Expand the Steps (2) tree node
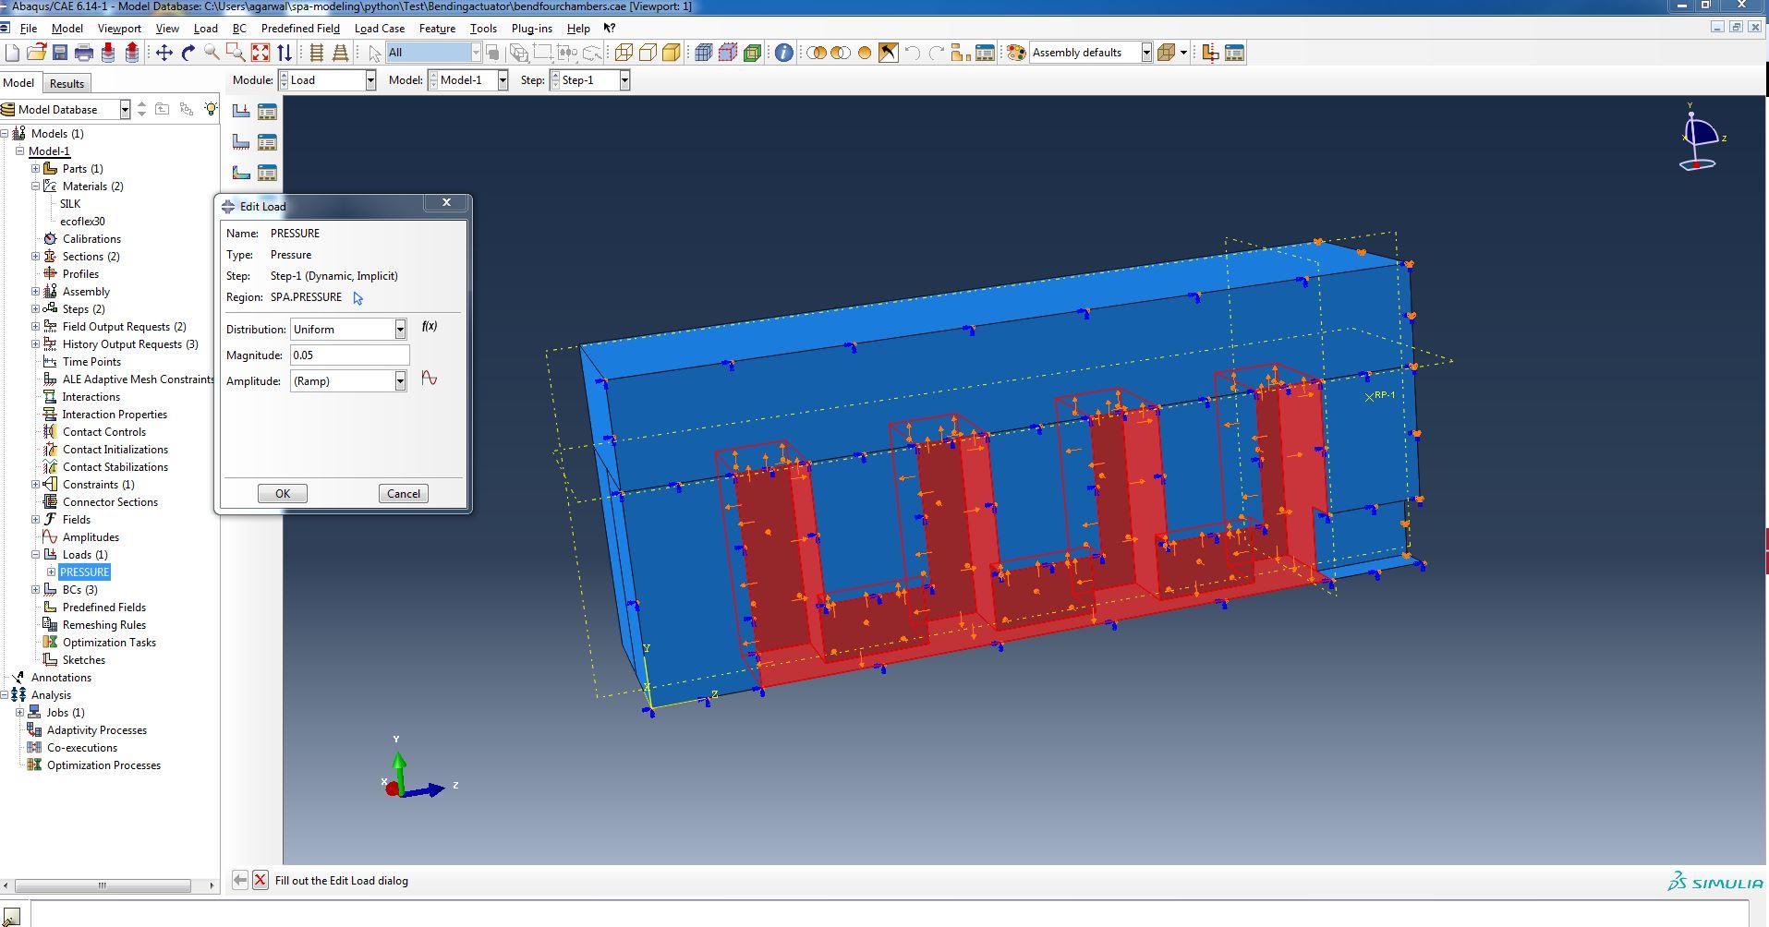This screenshot has width=1769, height=927. point(35,309)
